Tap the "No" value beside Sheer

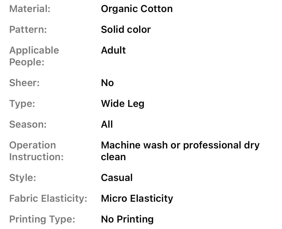tap(107, 83)
